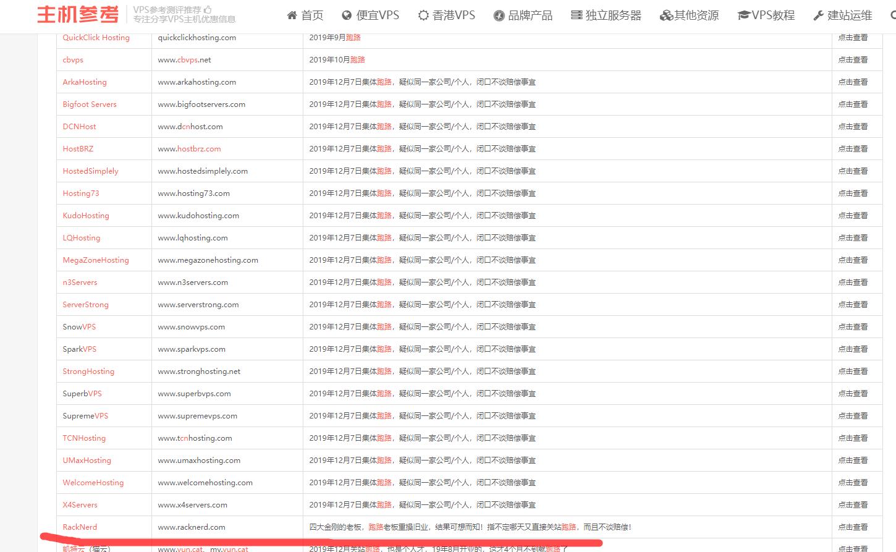
Task: Click the thumbs-up icon after VPS参考测评推荐
Action: click(x=208, y=10)
